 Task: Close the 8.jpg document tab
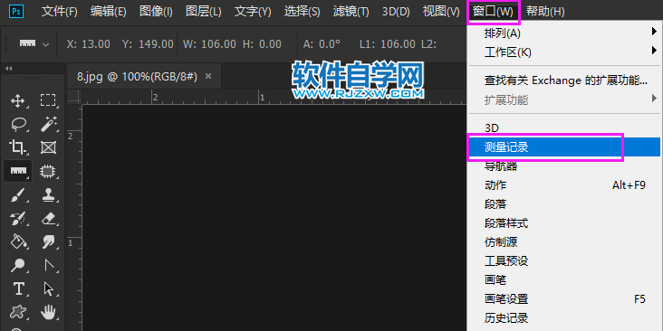tap(207, 76)
